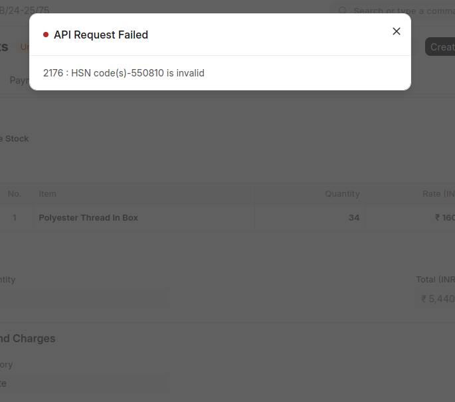Click the Item column header
The height and width of the screenshot is (402, 455).
pyautogui.click(x=47, y=193)
